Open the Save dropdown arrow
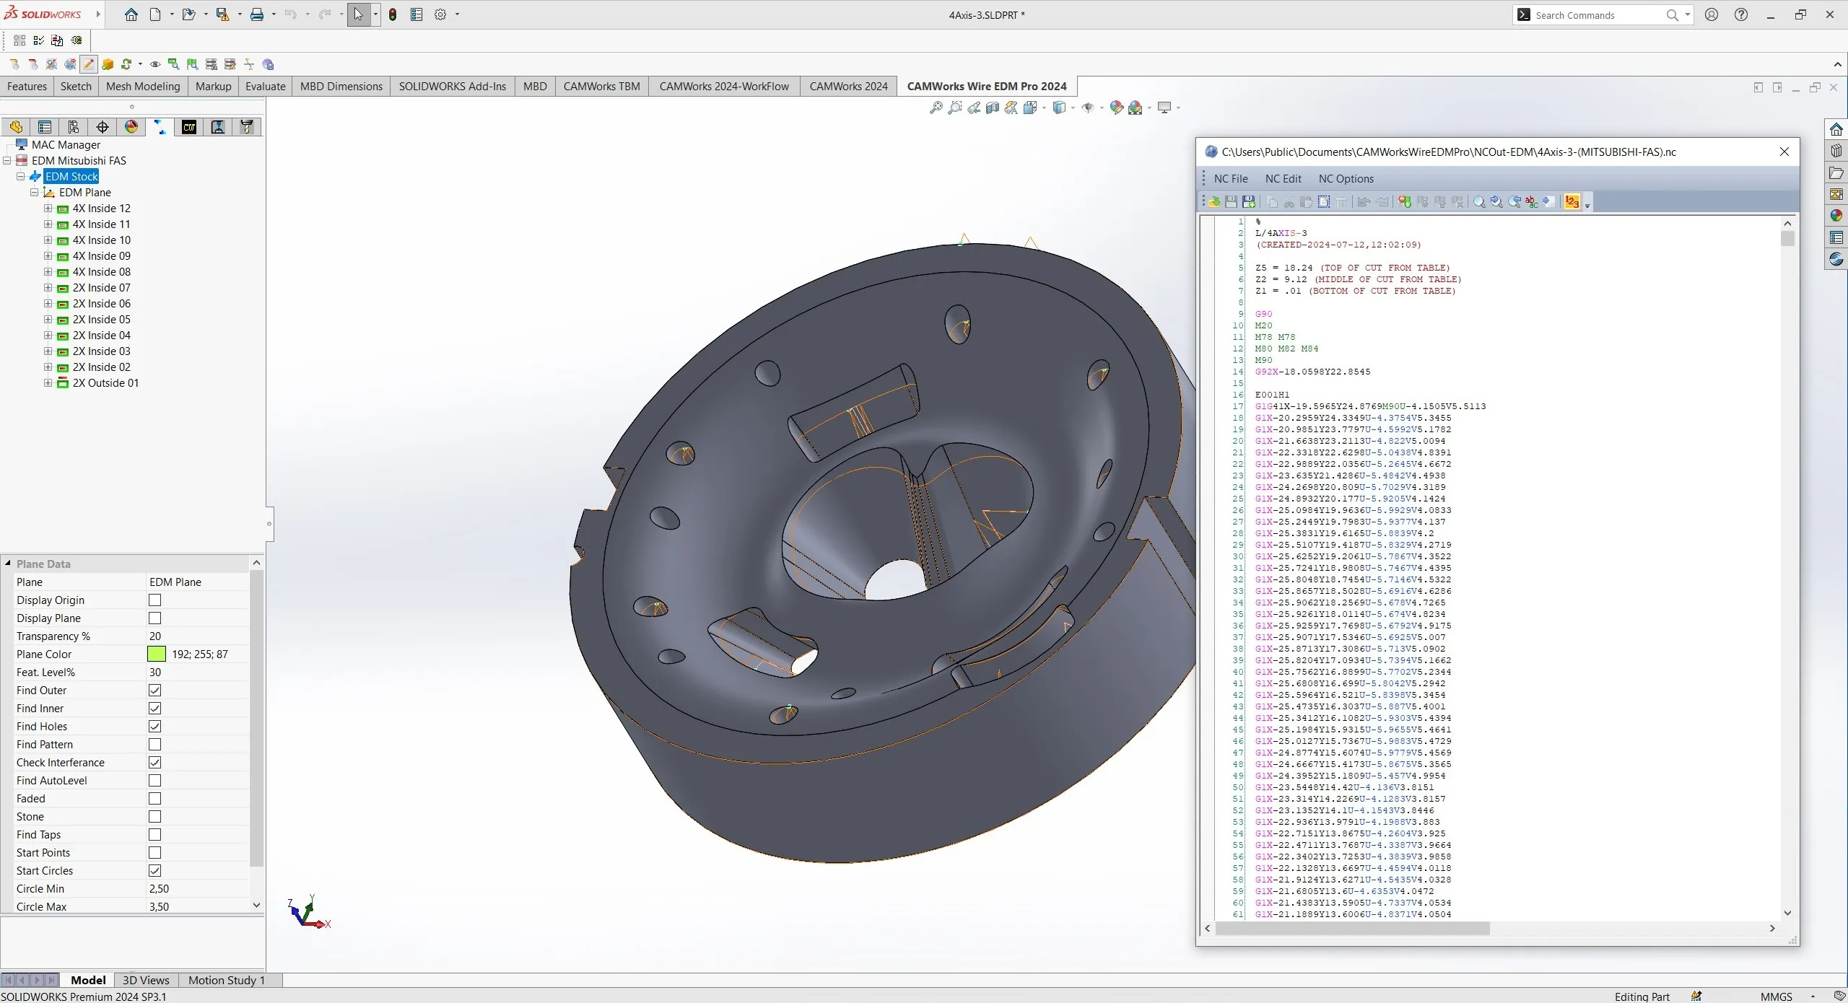This screenshot has width=1848, height=1003. coord(240,14)
